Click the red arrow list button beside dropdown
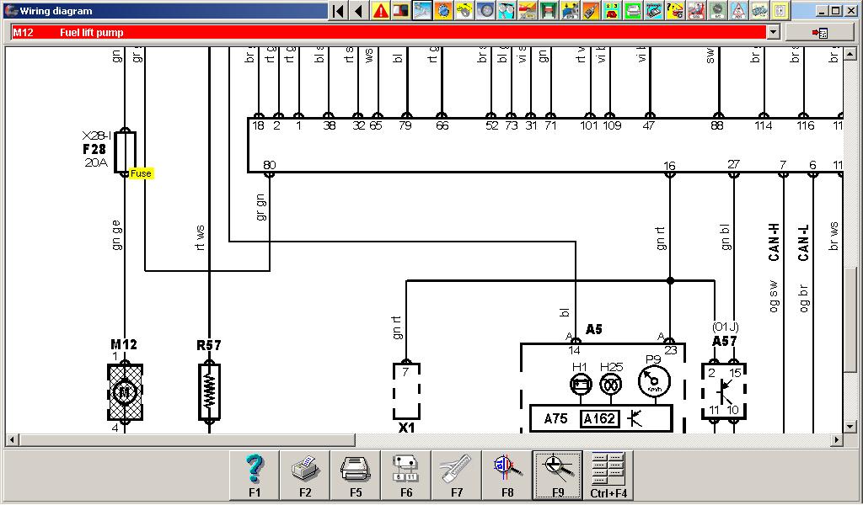 [x=818, y=32]
